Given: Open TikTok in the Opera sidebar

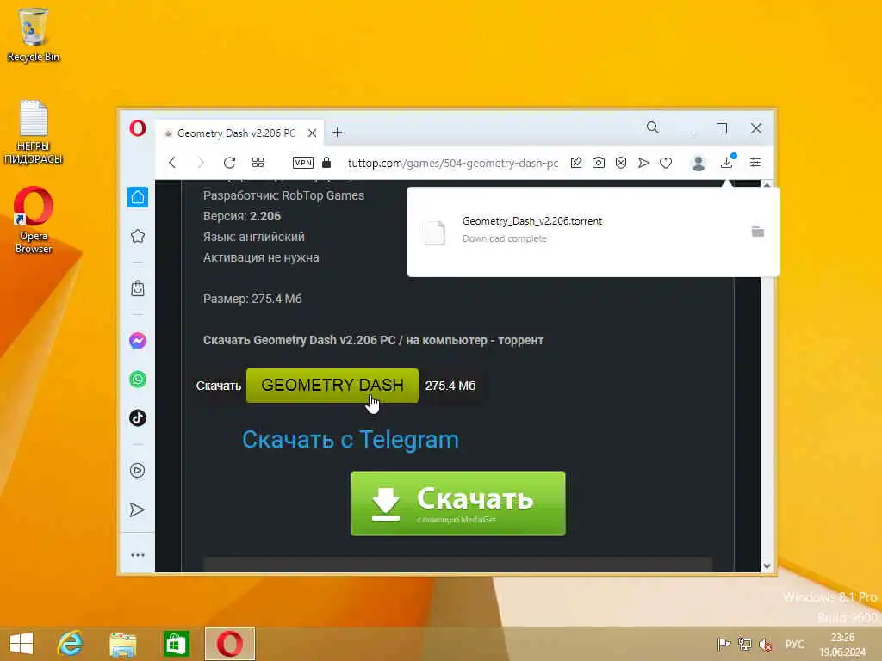Looking at the screenshot, I should (138, 417).
